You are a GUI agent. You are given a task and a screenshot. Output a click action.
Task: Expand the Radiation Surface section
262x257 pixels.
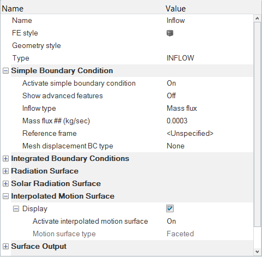tap(5, 171)
